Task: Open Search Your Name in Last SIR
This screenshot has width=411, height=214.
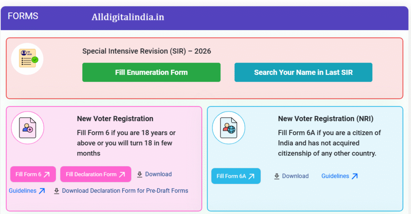Action: coord(303,73)
